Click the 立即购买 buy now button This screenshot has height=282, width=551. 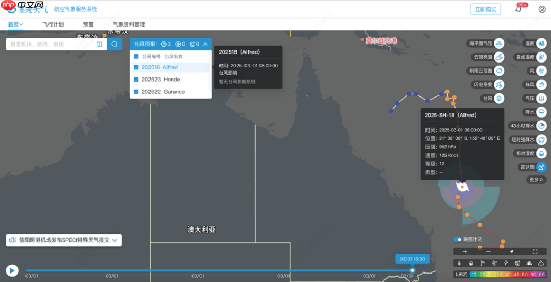pyautogui.click(x=485, y=10)
